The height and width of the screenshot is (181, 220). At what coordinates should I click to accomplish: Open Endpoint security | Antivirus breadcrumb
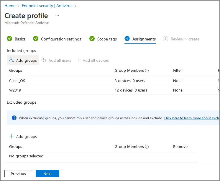pos(47,6)
